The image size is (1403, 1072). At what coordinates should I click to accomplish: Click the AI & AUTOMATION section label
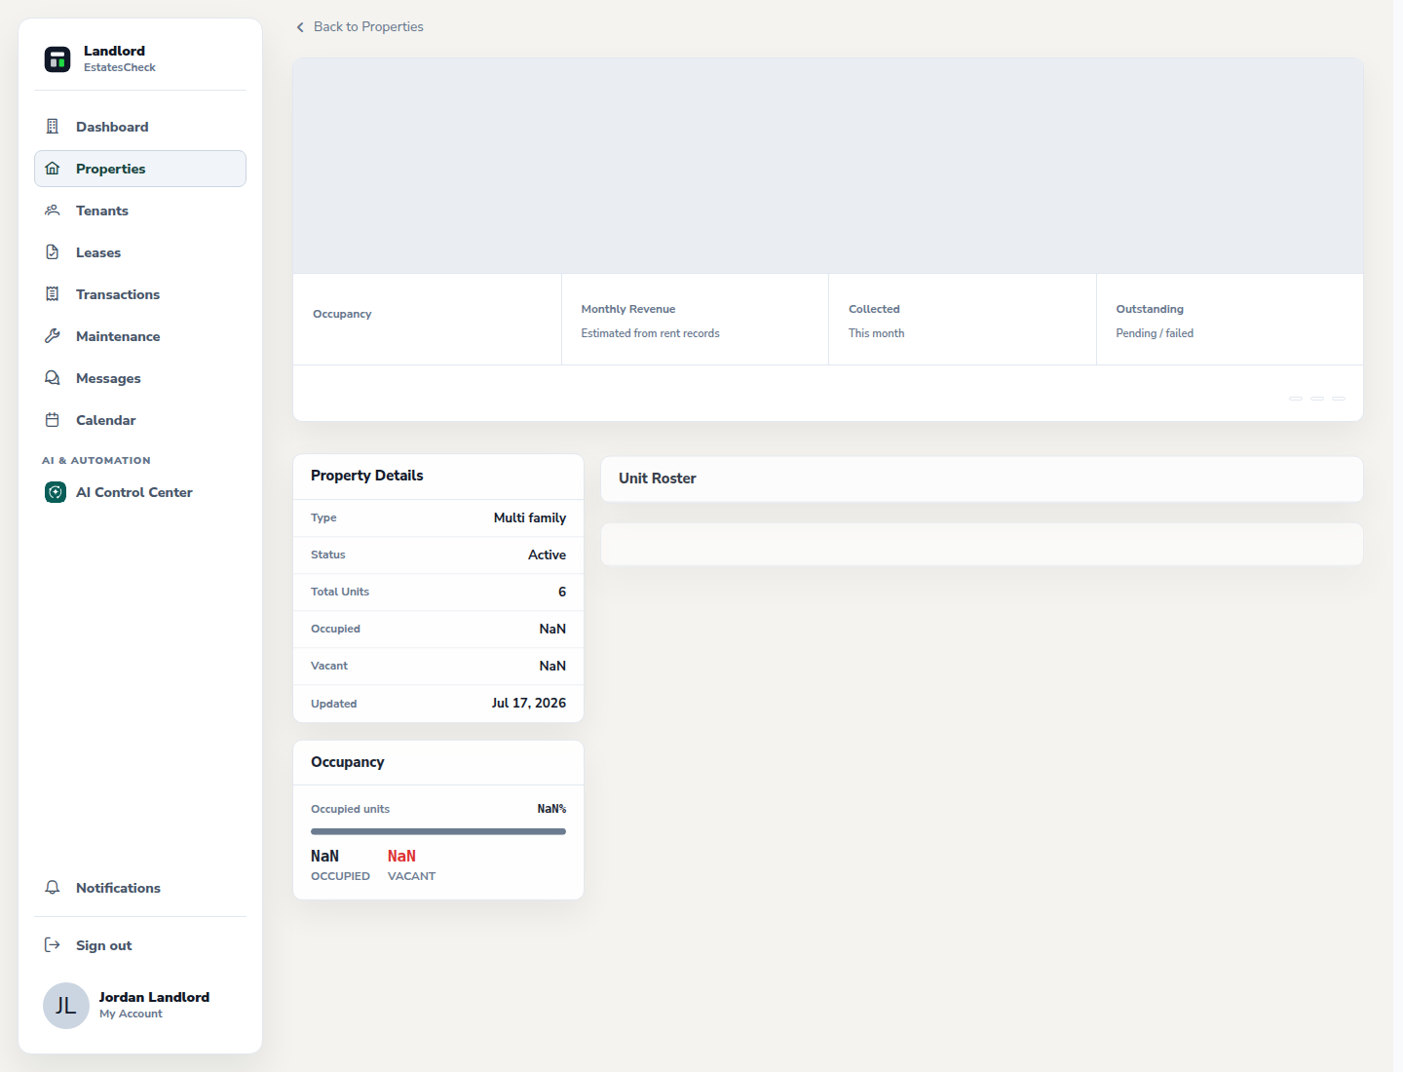coord(96,460)
